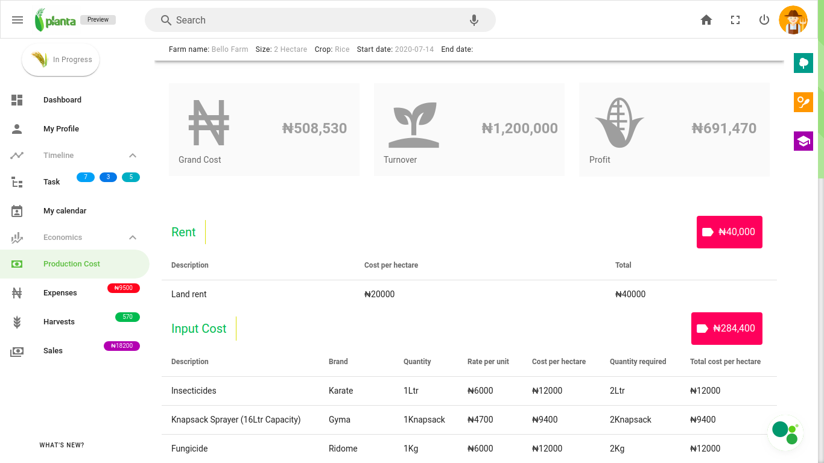Click the Turnover ₦1,200,000 value
This screenshot has height=463, width=824.
519,128
